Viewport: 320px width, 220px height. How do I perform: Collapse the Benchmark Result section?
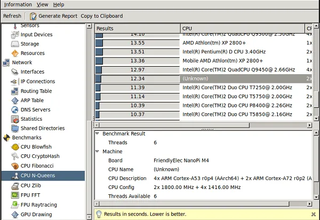98,133
